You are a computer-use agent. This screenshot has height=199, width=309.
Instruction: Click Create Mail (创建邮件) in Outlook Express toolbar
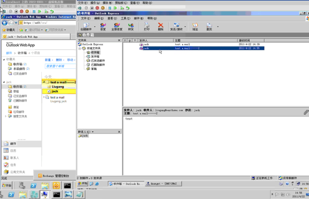[86, 27]
